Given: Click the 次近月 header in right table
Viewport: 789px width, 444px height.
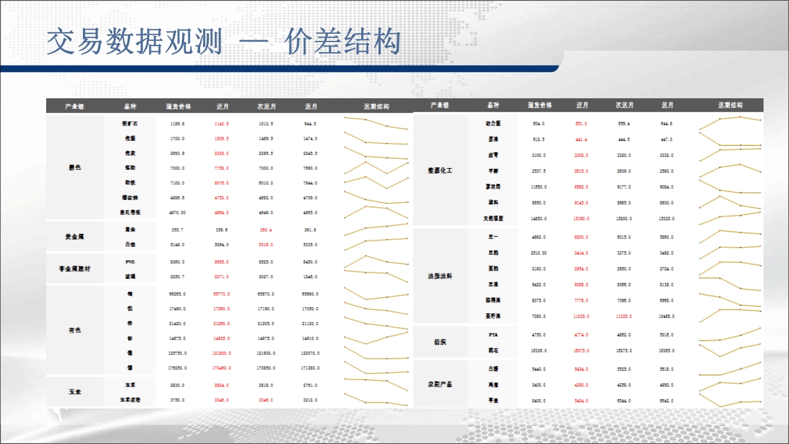Looking at the screenshot, I should click(624, 105).
